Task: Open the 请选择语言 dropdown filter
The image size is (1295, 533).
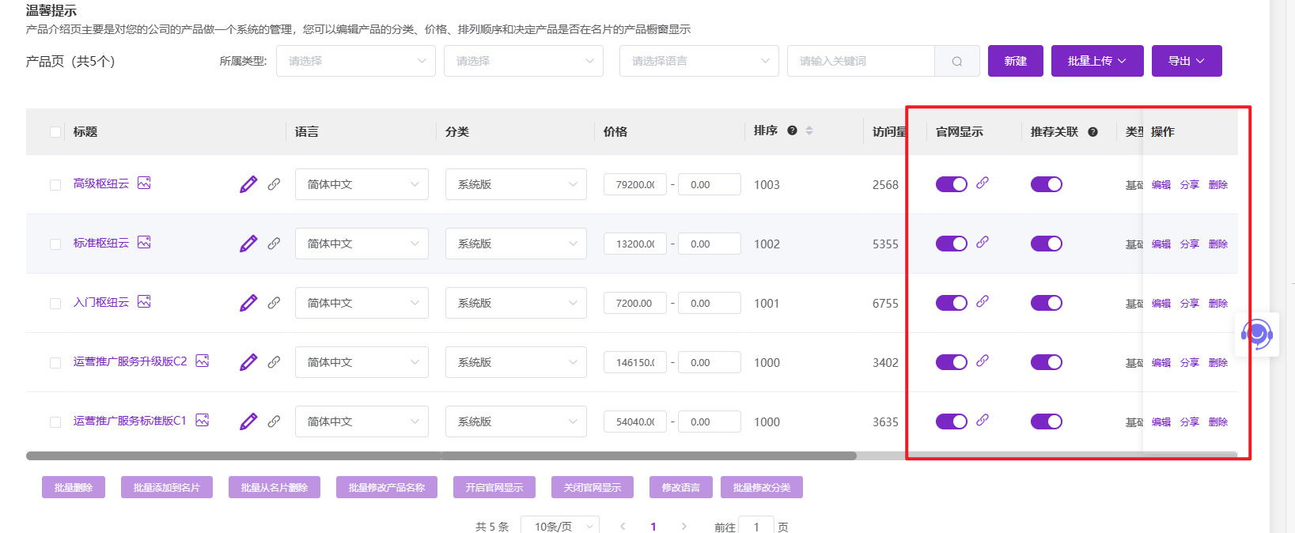Action: click(x=699, y=61)
